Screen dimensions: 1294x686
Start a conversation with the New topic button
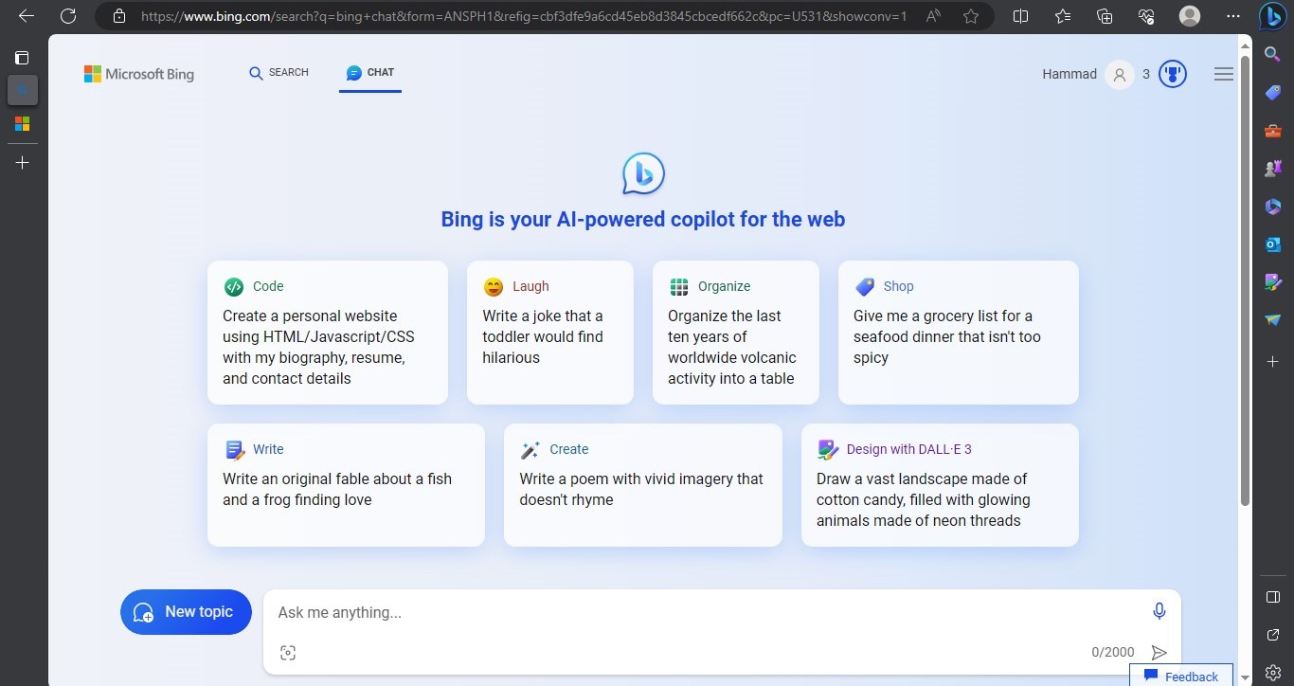[x=186, y=612]
